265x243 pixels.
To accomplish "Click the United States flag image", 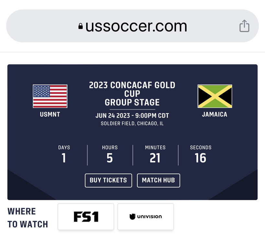I will click(x=50, y=96).
